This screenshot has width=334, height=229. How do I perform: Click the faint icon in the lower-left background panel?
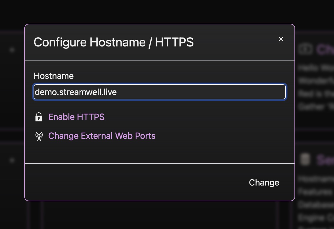pyautogui.click(x=12, y=160)
